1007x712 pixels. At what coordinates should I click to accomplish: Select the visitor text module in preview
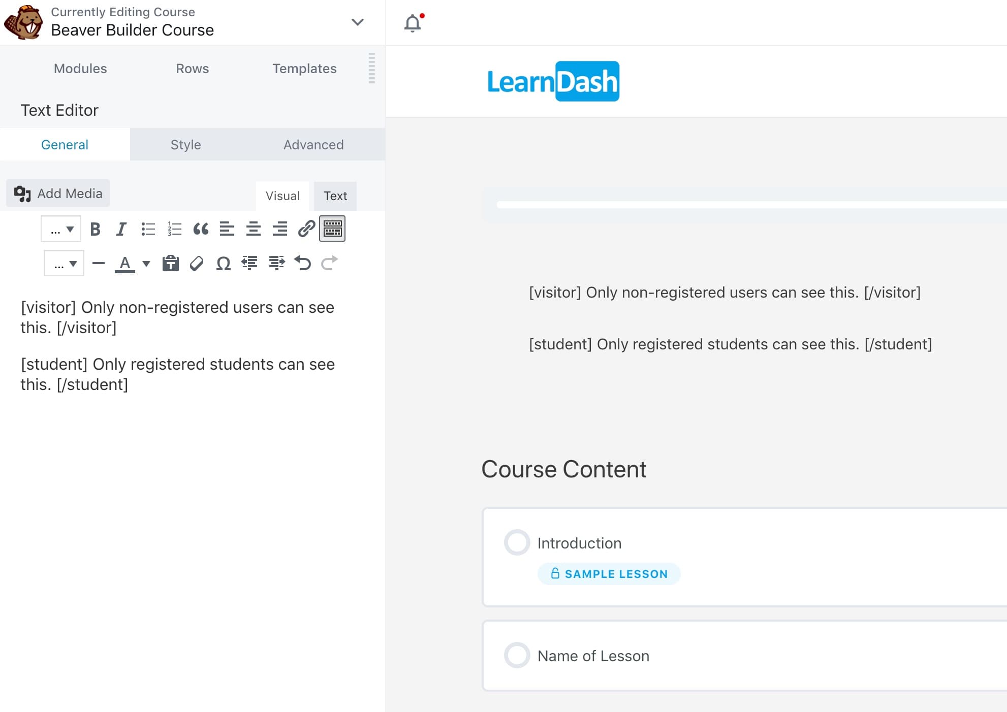(x=725, y=293)
